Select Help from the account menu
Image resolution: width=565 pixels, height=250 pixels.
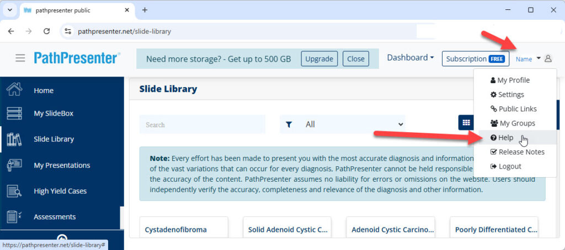pyautogui.click(x=505, y=138)
